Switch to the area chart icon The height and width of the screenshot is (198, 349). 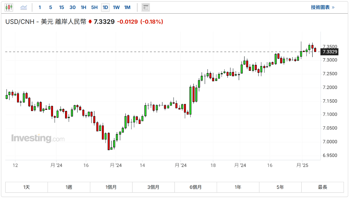pyautogui.click(x=24, y=7)
